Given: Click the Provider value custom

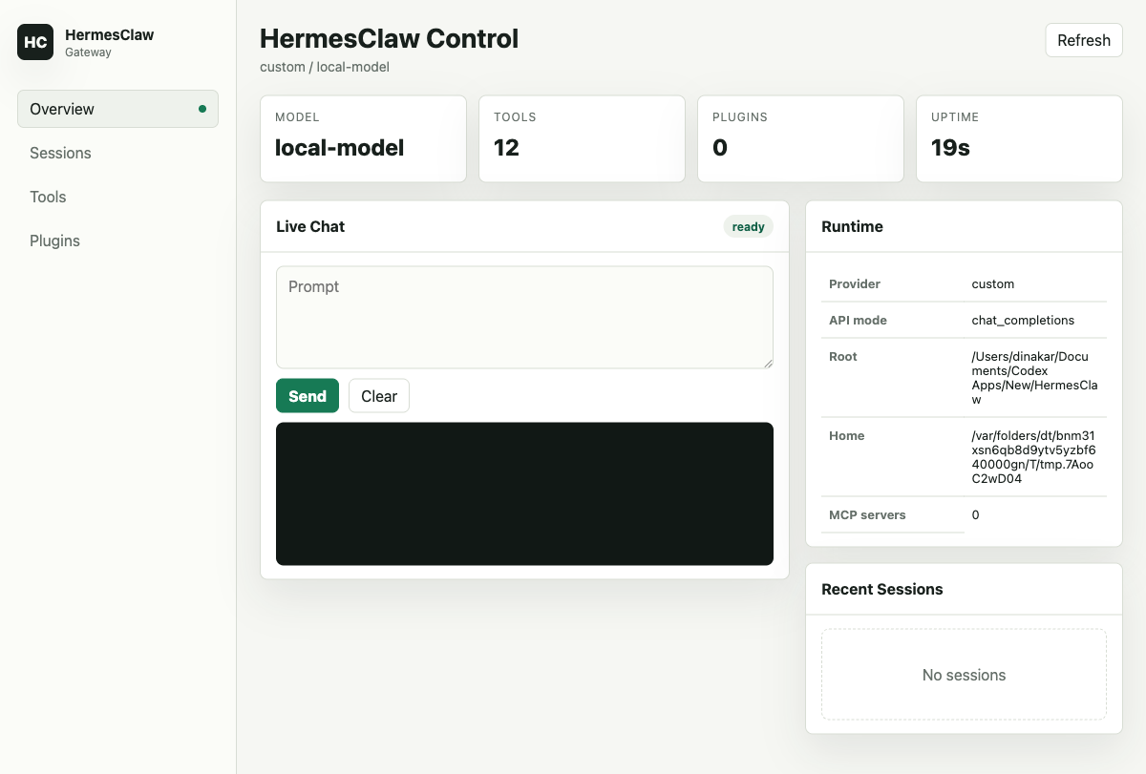Looking at the screenshot, I should tap(993, 283).
